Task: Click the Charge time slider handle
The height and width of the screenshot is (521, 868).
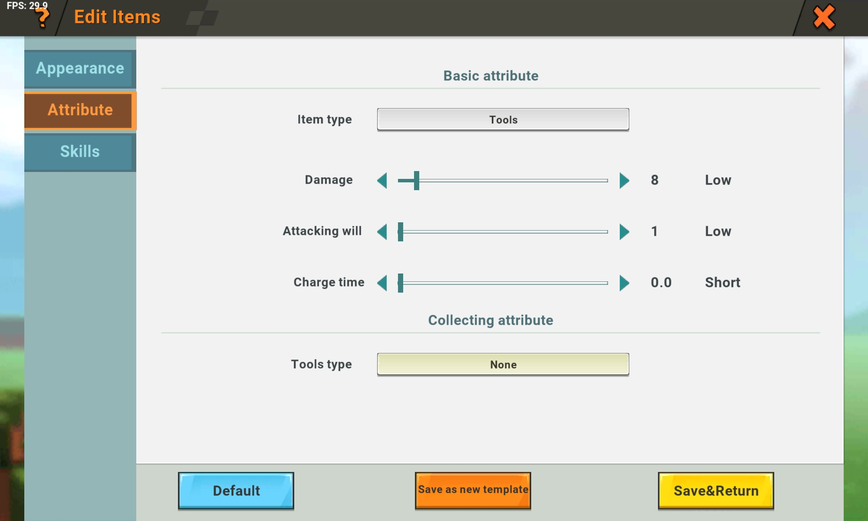Action: [x=401, y=283]
